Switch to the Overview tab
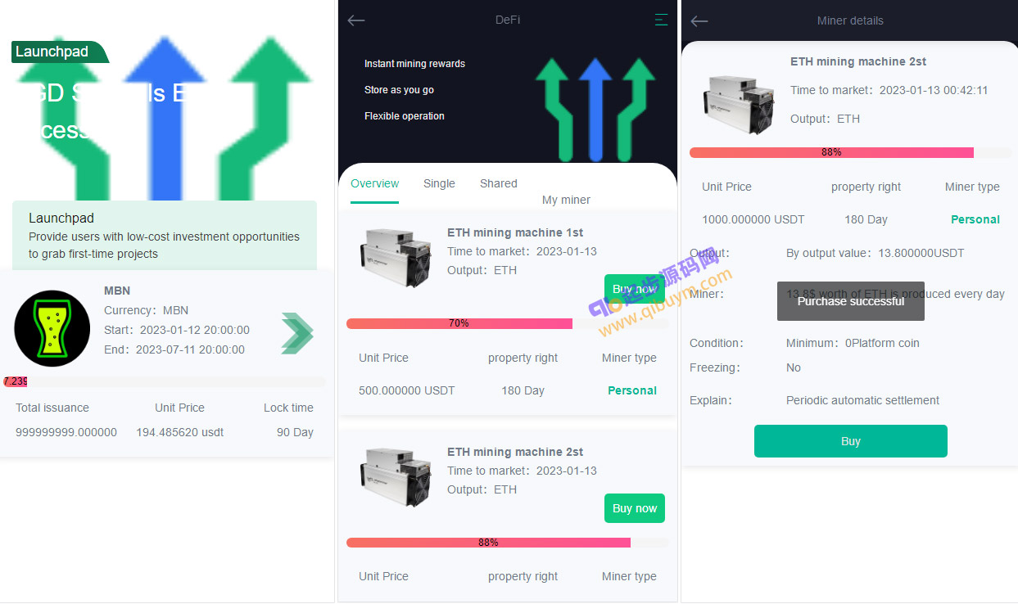The width and height of the screenshot is (1018, 604). click(375, 184)
